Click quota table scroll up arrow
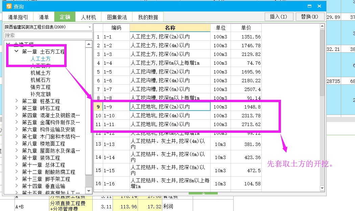Image resolution: width=355 pixels, height=211 pixels. coord(322,26)
